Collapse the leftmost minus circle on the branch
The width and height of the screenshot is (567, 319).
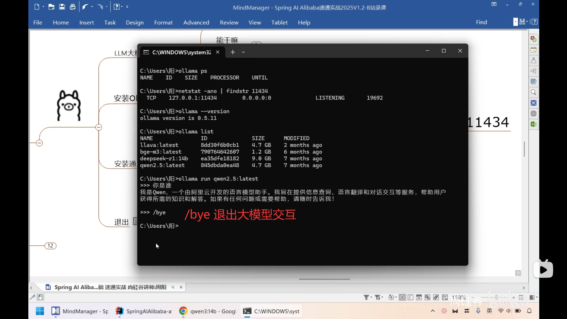tap(39, 143)
